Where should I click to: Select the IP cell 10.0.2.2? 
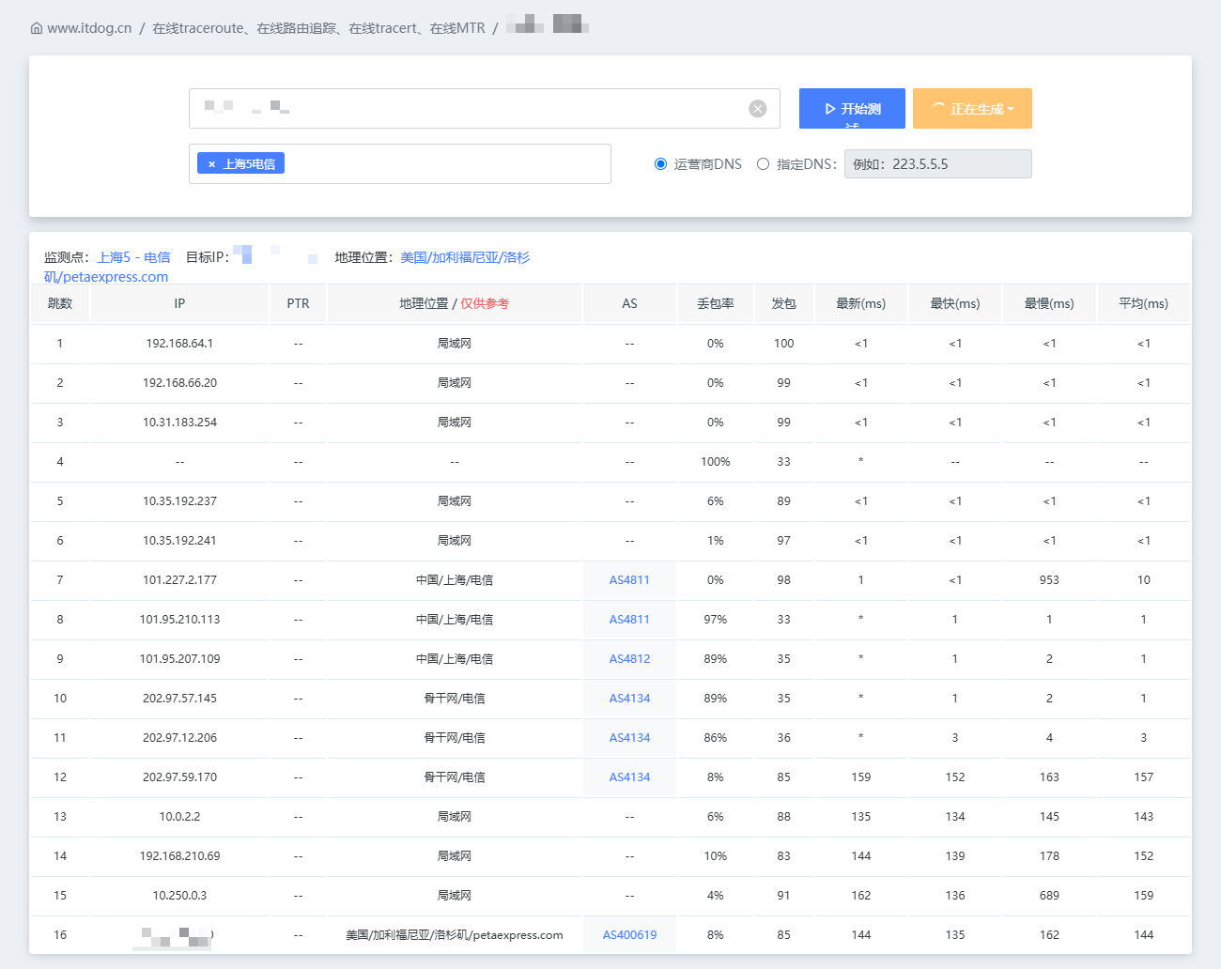[x=179, y=817]
